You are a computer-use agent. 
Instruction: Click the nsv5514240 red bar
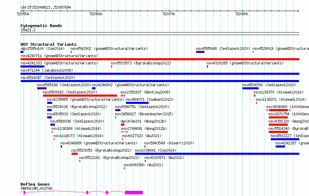coord(278,132)
